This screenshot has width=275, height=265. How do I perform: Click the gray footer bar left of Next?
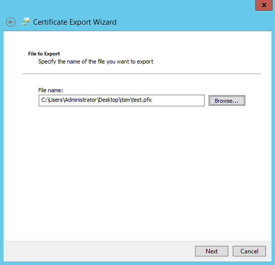(99, 251)
